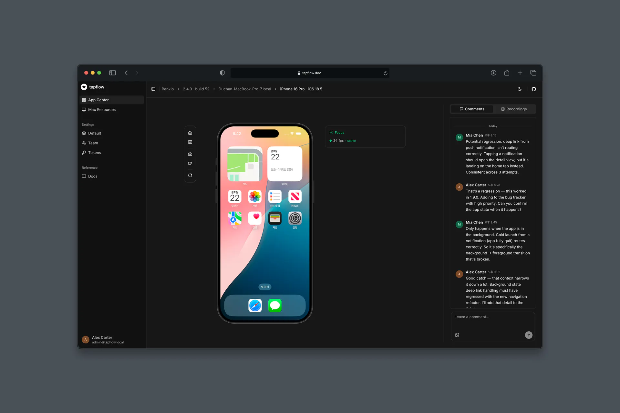
Task: Open the GitHub icon link
Action: click(x=534, y=89)
